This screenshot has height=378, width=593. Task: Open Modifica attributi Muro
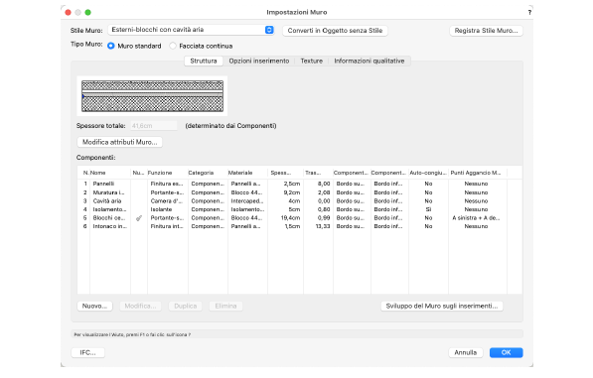point(119,142)
